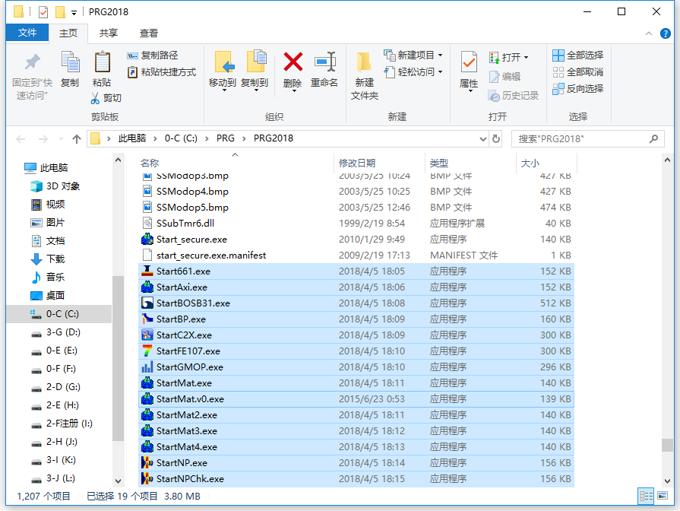This screenshot has height=511, width=680.
Task: Click the Delete (删除) red X icon
Action: tap(293, 62)
